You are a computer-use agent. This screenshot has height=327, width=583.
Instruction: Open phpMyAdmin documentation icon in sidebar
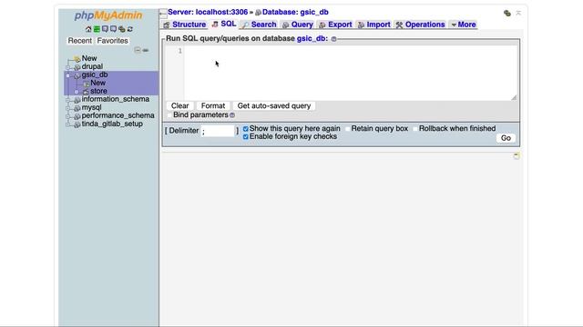(106, 29)
